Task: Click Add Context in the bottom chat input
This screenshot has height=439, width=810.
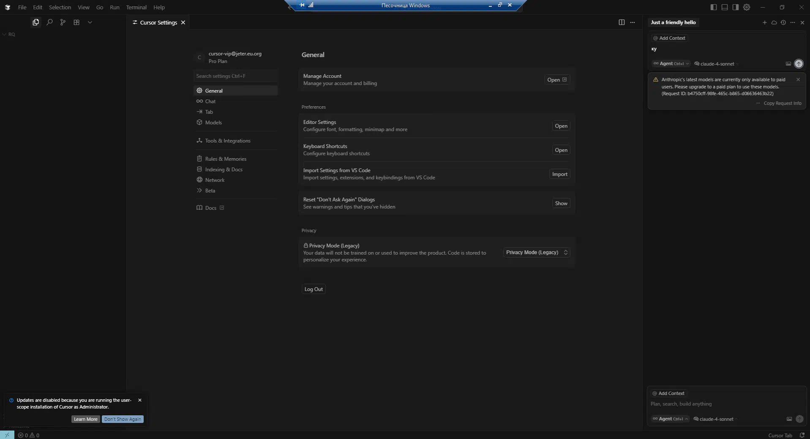Action: pyautogui.click(x=668, y=393)
